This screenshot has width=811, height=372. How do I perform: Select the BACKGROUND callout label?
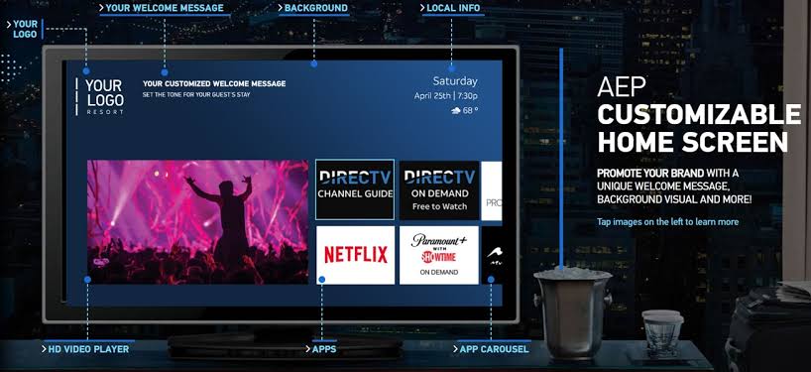click(313, 8)
